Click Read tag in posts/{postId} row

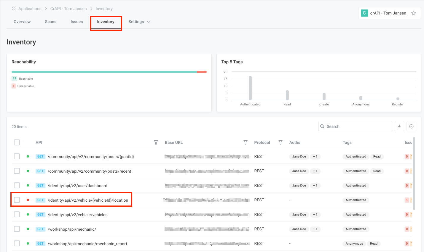pos(377,156)
